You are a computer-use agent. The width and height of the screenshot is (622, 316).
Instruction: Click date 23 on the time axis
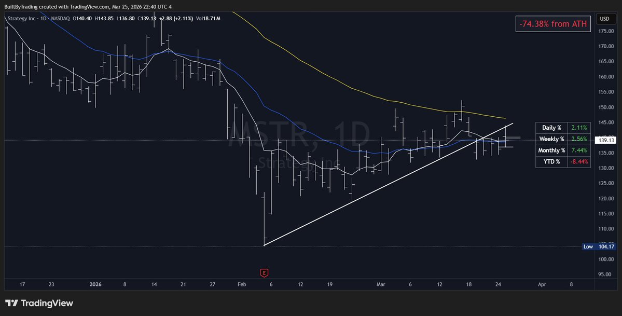(x=51, y=284)
